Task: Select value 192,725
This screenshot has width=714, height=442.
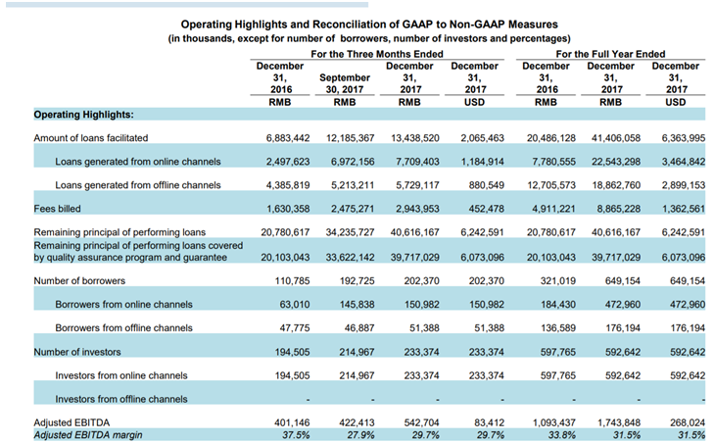Action: [x=357, y=280]
